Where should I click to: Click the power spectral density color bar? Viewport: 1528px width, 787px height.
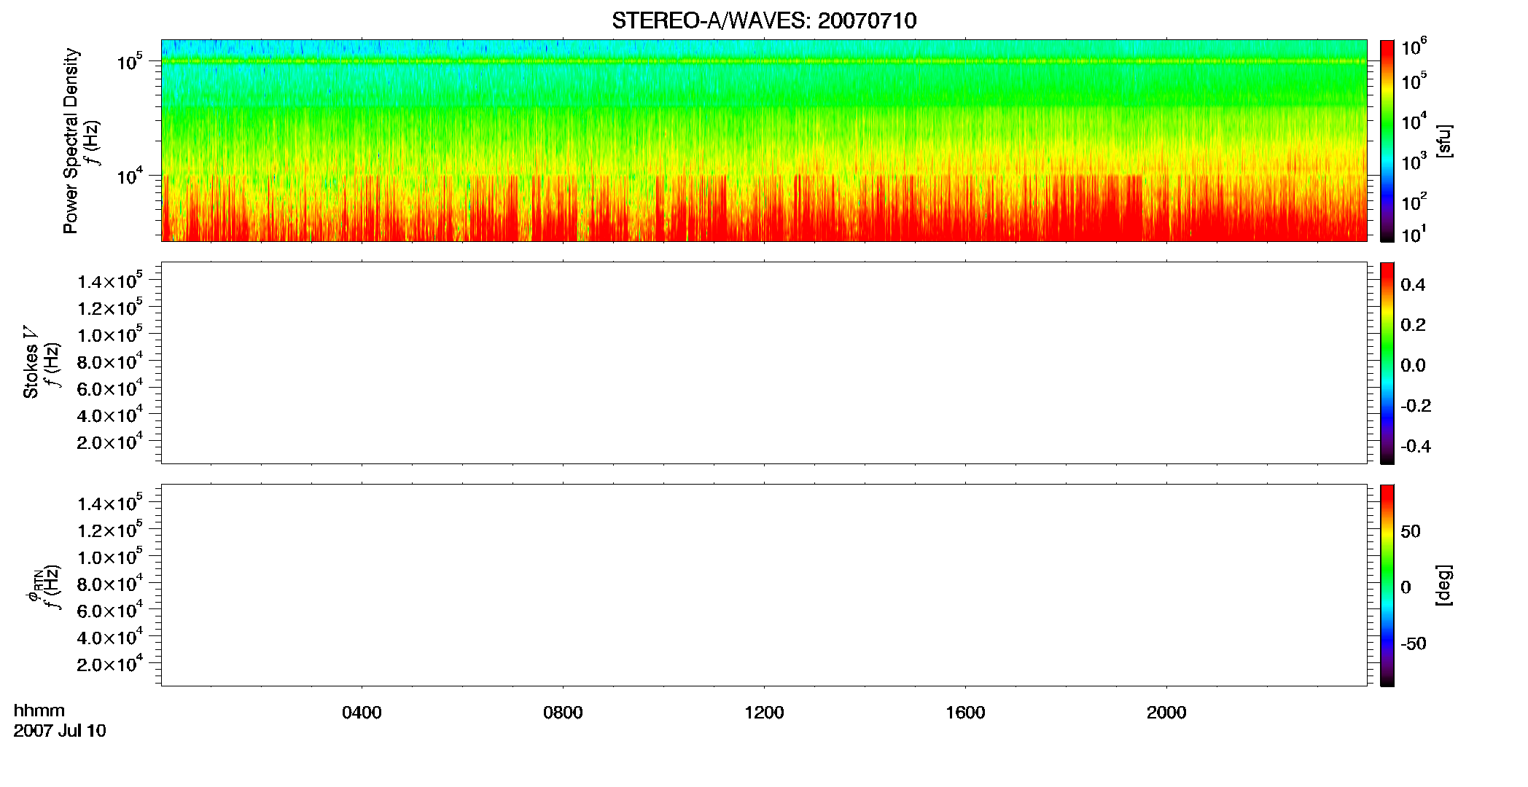1387,141
